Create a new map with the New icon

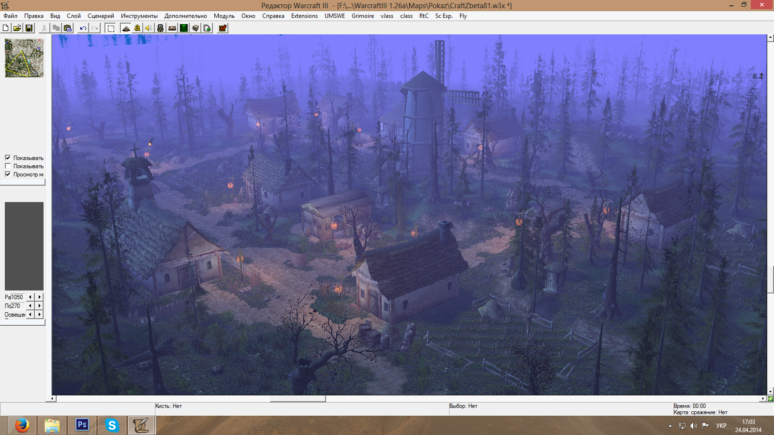click(x=6, y=28)
